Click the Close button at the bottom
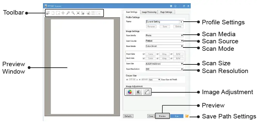Viewport: 257px width, 122px height. pyautogui.click(x=151, y=116)
